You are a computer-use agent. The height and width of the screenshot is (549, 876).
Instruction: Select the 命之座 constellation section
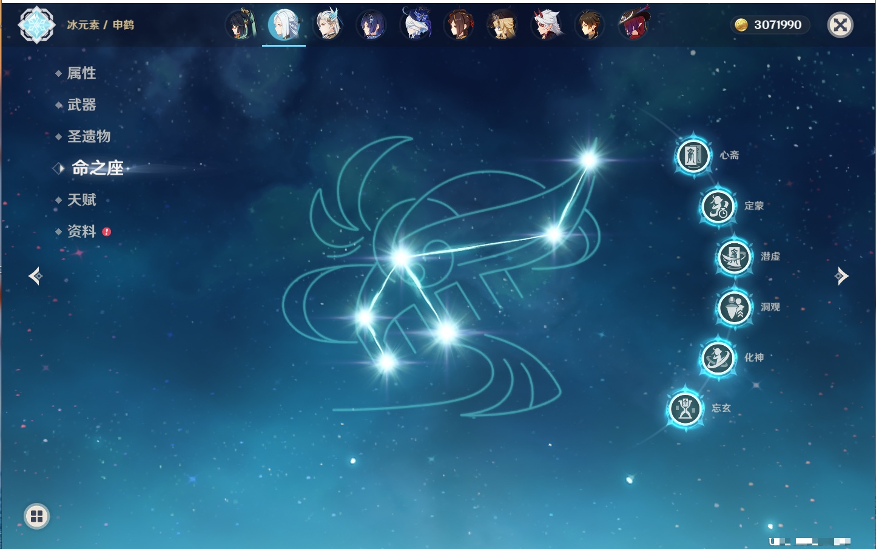pos(97,168)
